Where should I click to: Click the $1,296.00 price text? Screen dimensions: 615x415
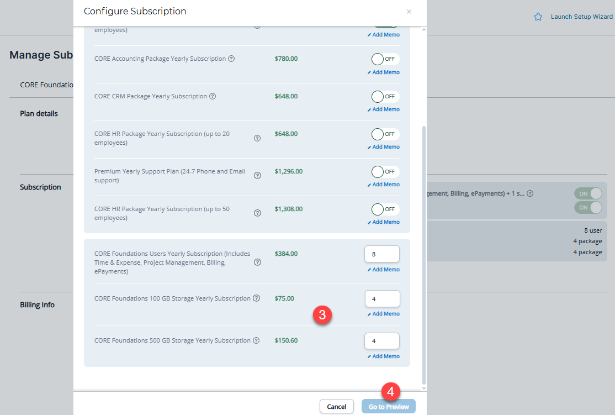pos(288,171)
